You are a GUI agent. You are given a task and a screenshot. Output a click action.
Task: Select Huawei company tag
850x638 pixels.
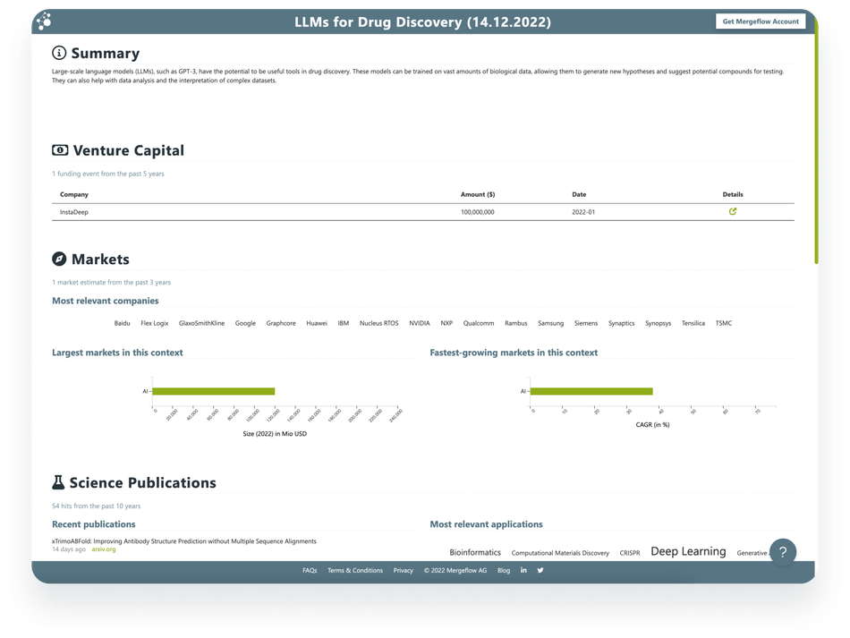point(317,323)
